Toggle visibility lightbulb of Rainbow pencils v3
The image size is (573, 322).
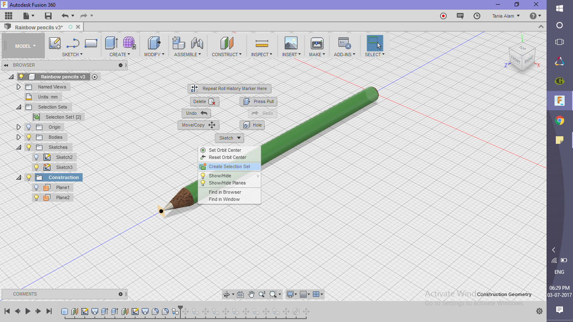coord(21,77)
